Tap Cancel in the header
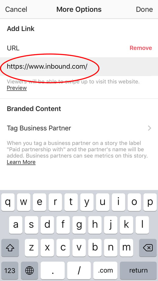The width and height of the screenshot is (158, 281). coord(16,9)
